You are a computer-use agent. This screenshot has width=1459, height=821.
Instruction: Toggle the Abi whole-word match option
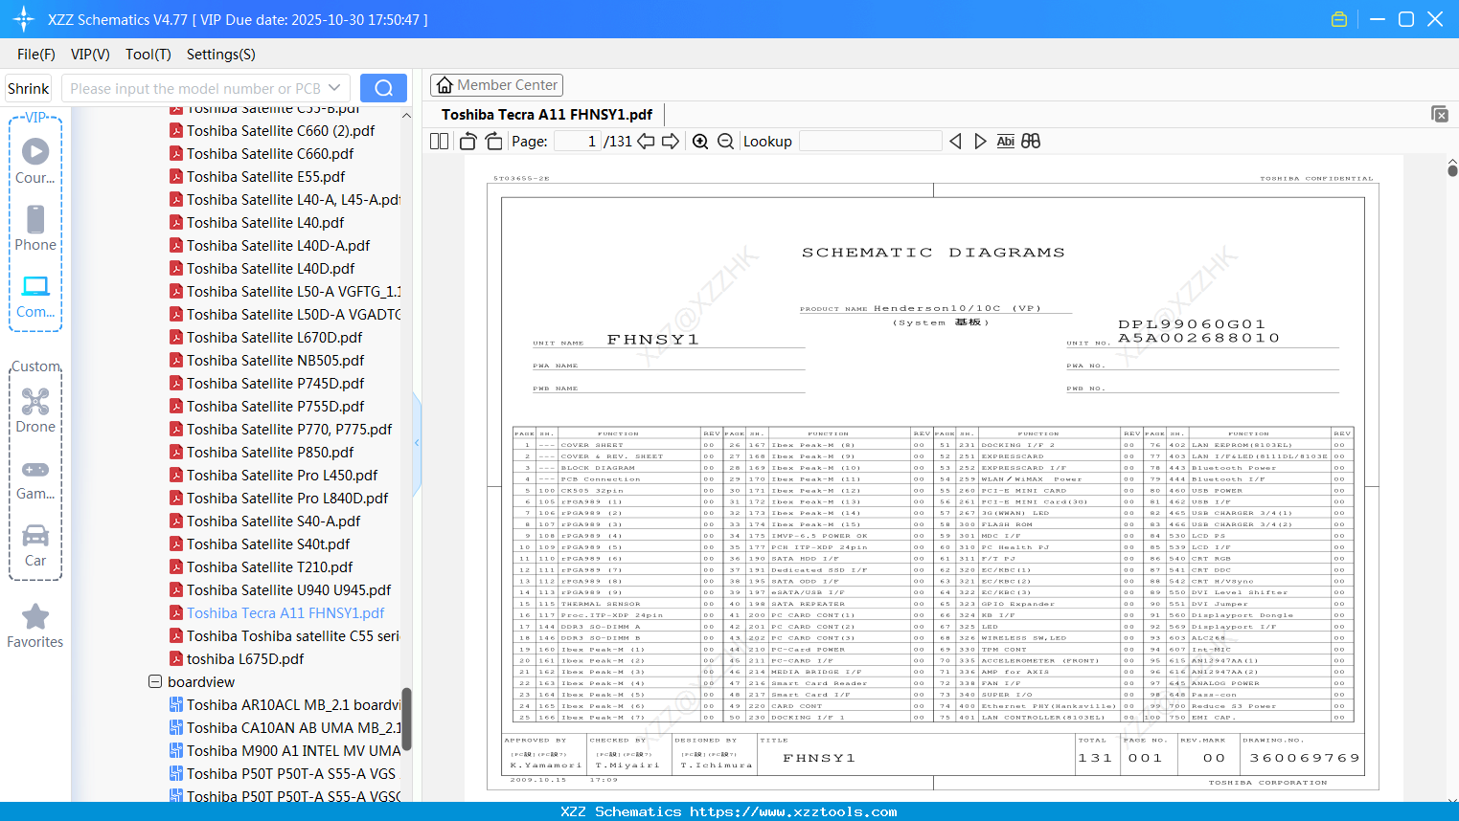1005,141
